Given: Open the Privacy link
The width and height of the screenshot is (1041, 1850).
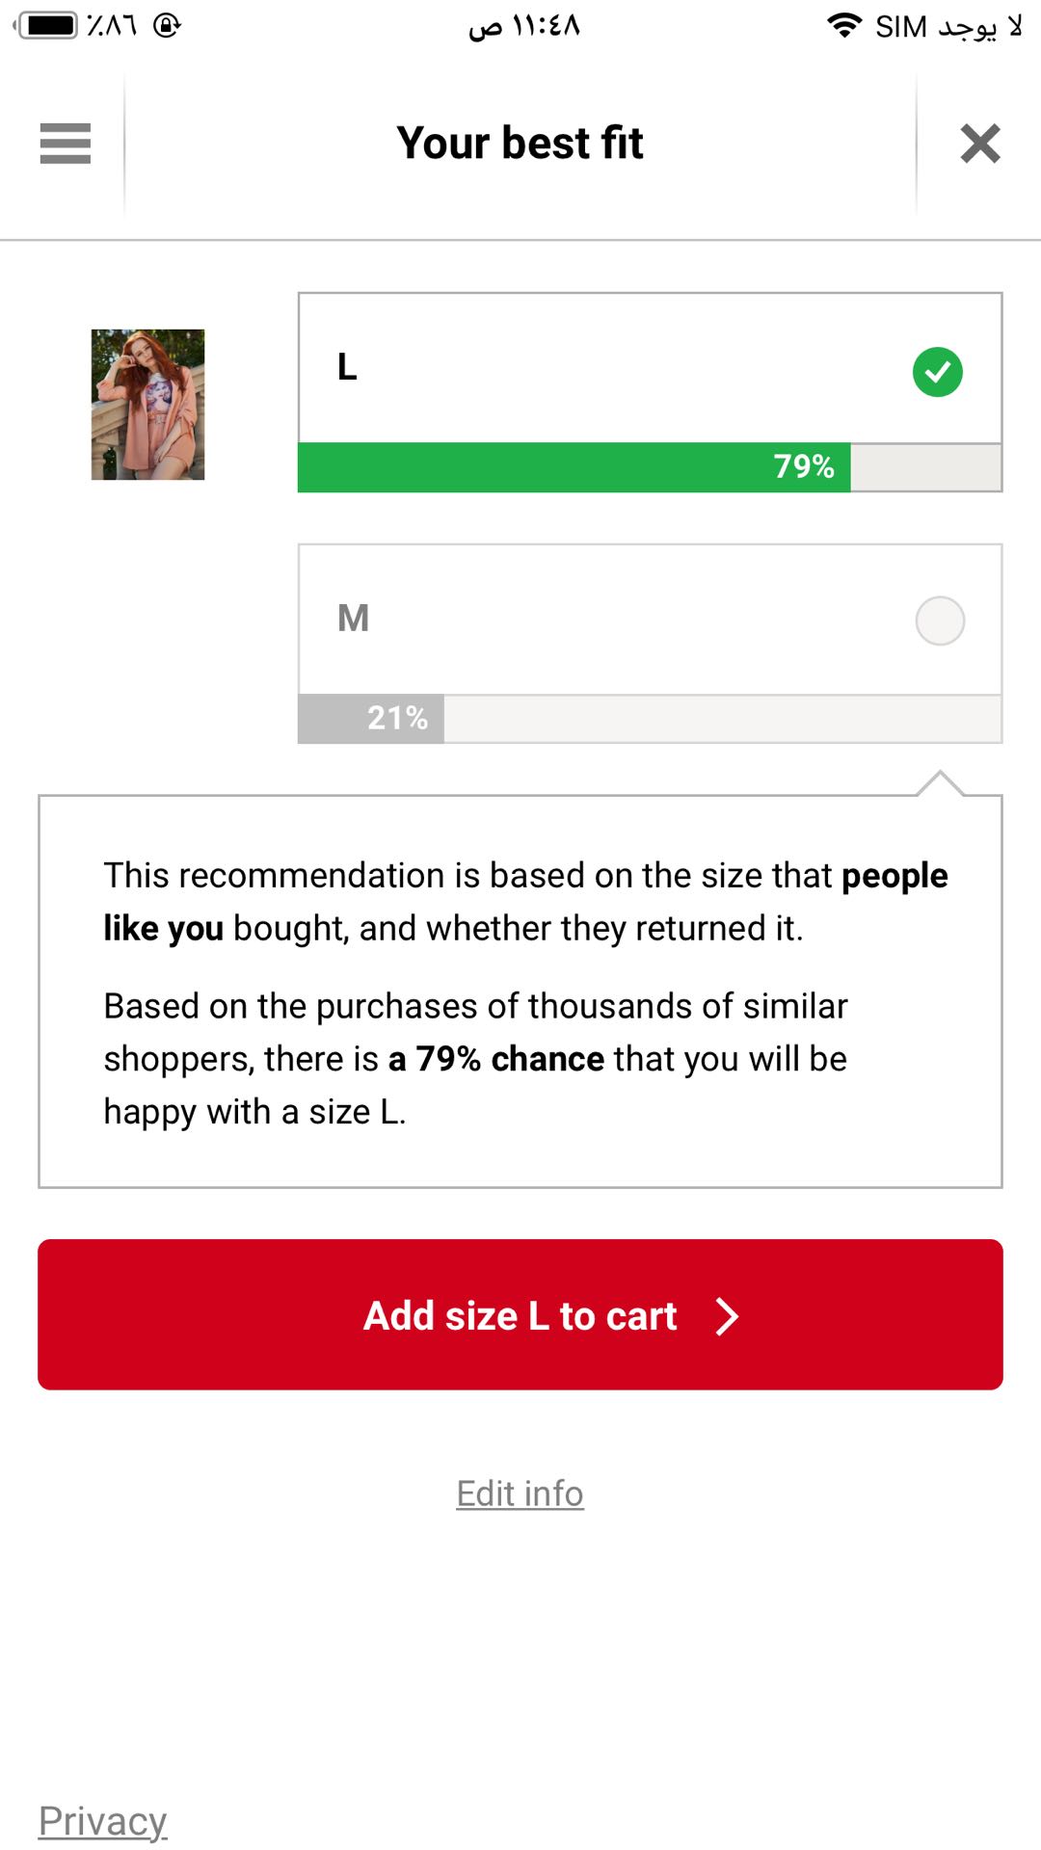Looking at the screenshot, I should [x=102, y=1821].
